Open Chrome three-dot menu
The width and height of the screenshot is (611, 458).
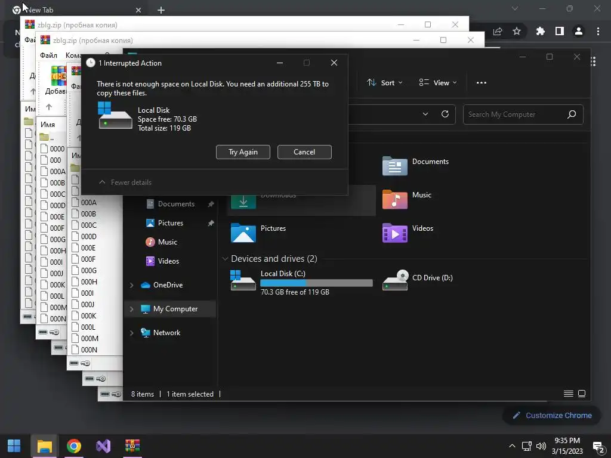tap(598, 31)
